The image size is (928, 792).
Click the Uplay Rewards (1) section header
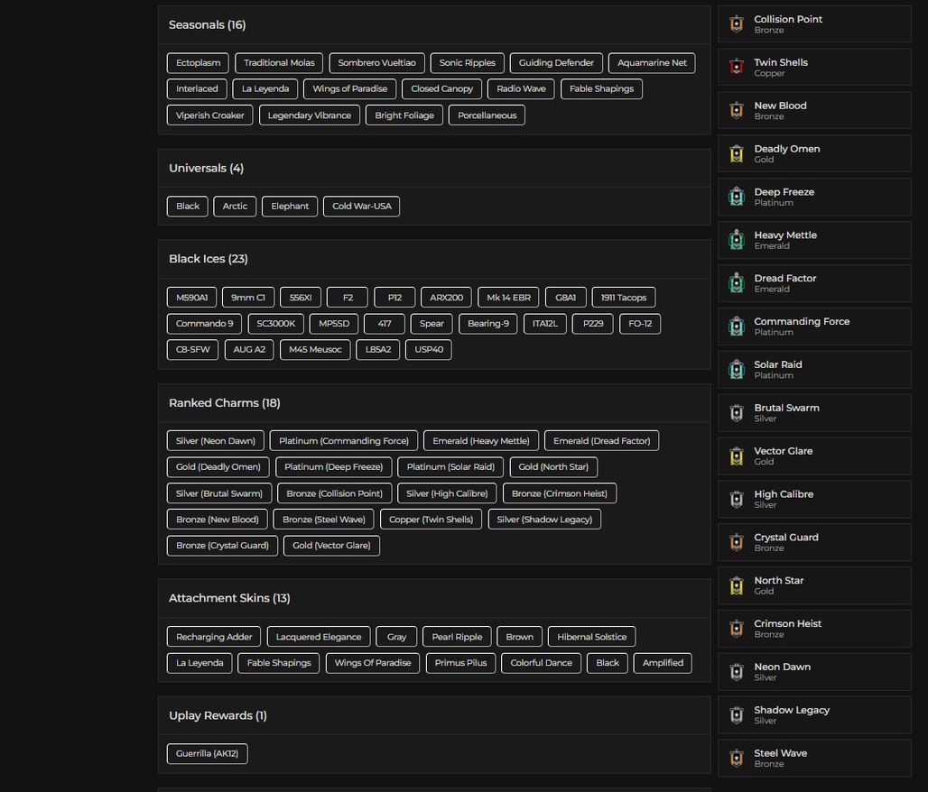218,715
